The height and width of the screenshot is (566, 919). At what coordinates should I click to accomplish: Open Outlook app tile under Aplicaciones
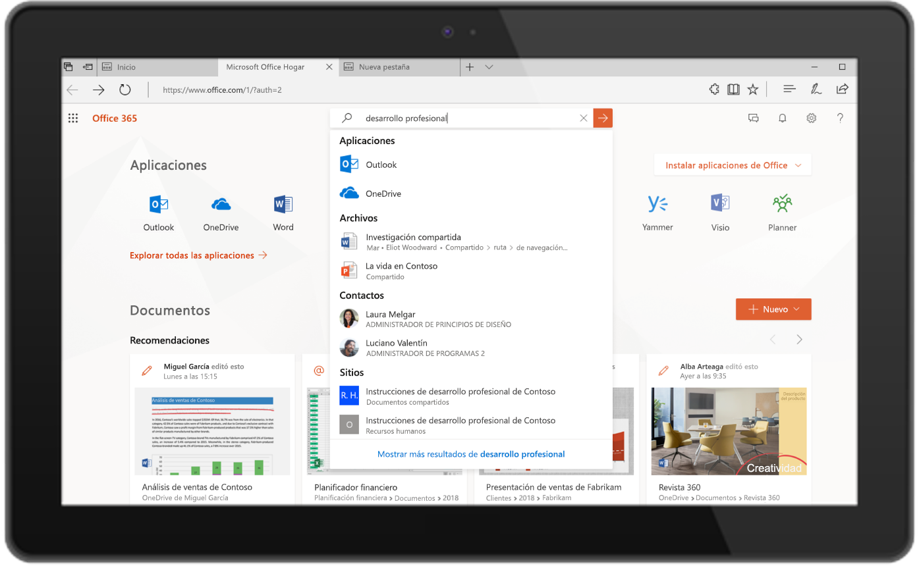[159, 213]
